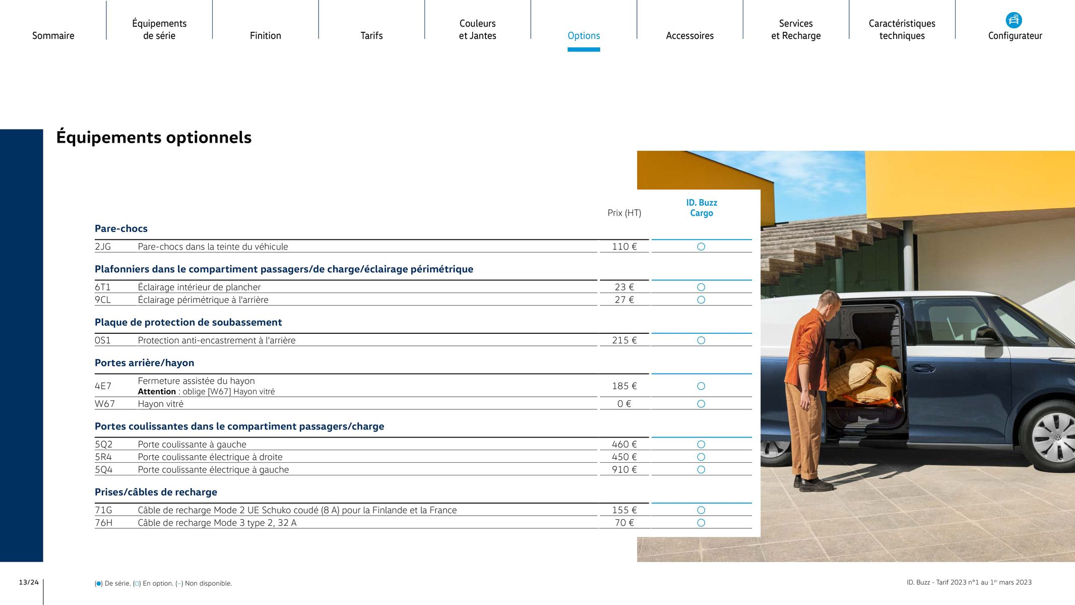Open Caractéristiques techniques tab

click(902, 29)
